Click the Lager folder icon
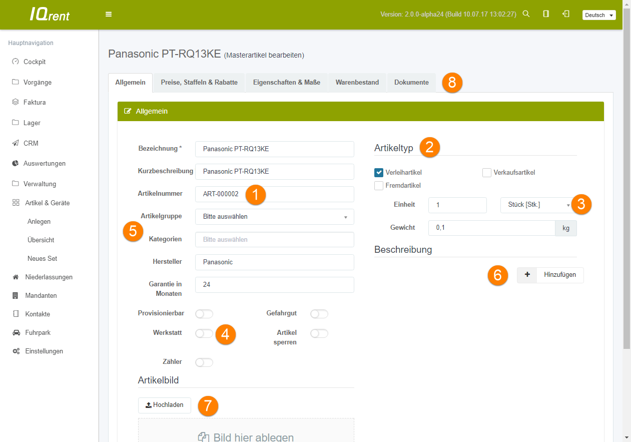Image resolution: width=631 pixels, height=442 pixels. [x=15, y=123]
